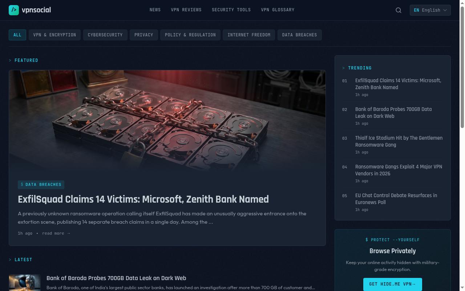The image size is (465, 291).
Task: Click the LATEST section heading
Action: 23,260
